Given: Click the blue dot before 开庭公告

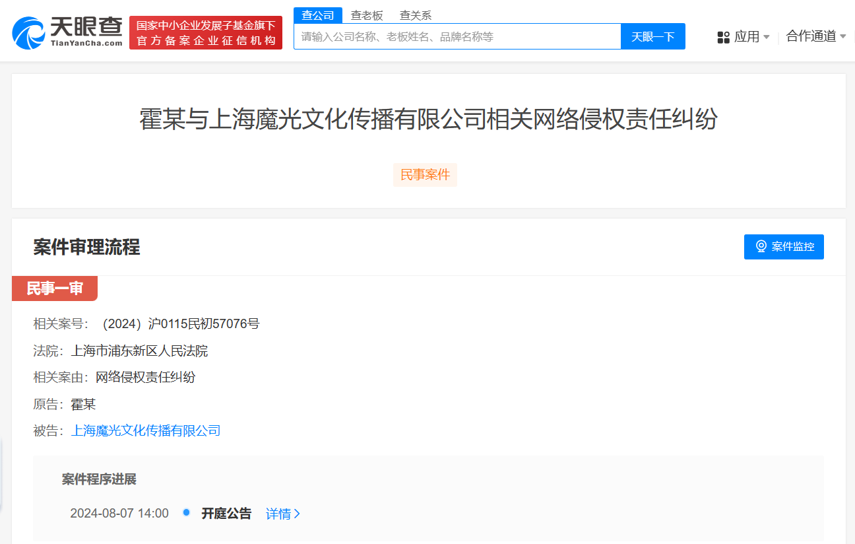Looking at the screenshot, I should [186, 512].
